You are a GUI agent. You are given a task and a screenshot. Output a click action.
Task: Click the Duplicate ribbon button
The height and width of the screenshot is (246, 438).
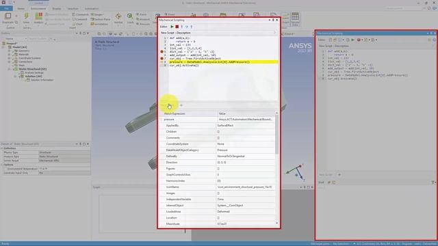[8, 18]
